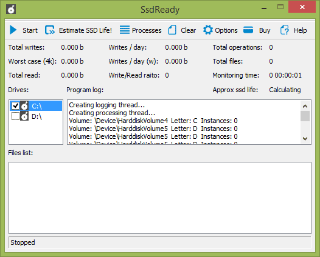
Task: Click the 'Approx ssd life:' label
Action: pyautogui.click(x=235, y=90)
